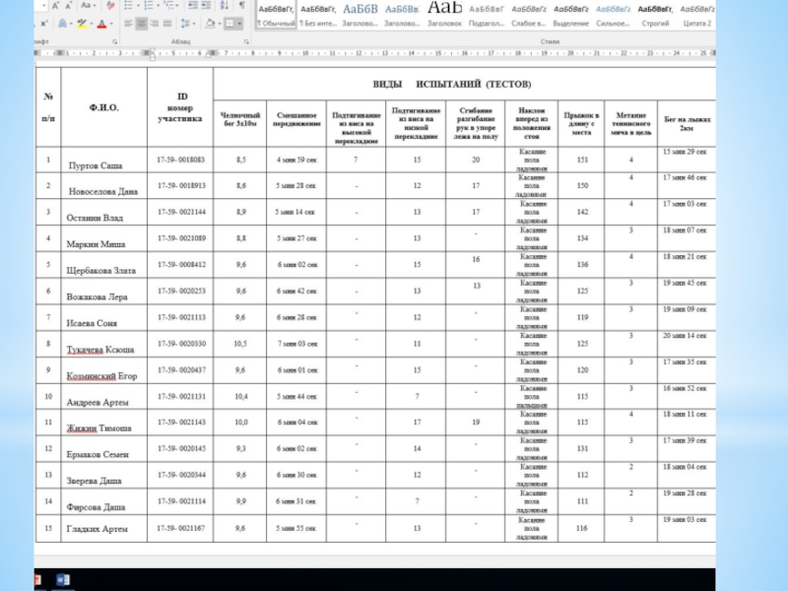The width and height of the screenshot is (788, 591).
Task: Click the Multilevel List icon
Action: 169,6
